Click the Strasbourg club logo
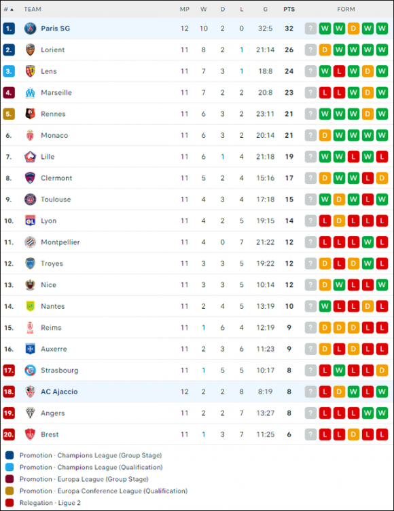394x511 pixels. (x=30, y=371)
